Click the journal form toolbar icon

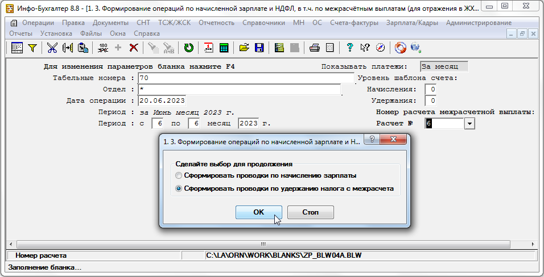17,48
